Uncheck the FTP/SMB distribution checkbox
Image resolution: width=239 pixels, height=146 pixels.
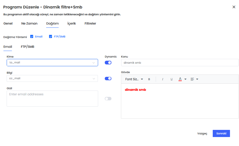51,37
